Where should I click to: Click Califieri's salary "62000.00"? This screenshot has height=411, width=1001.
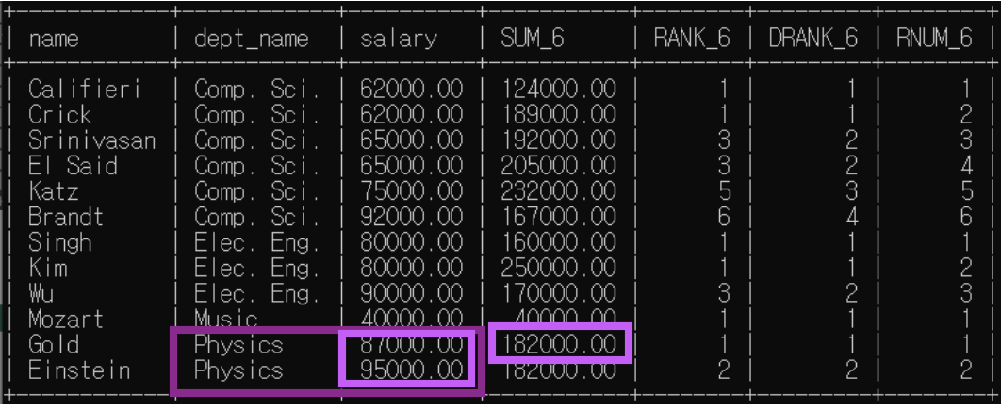[x=411, y=90]
